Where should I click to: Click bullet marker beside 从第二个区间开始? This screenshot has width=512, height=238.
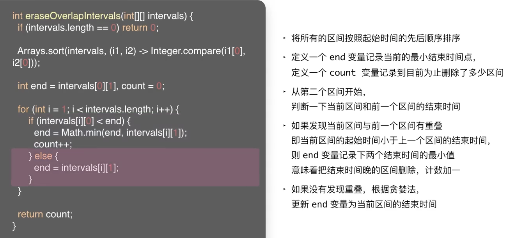[x=284, y=92]
